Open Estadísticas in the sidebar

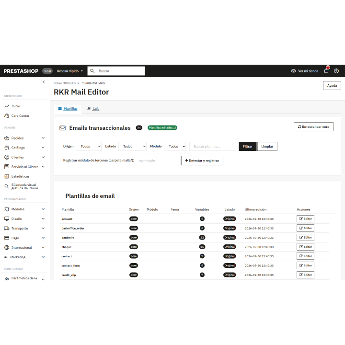pos(20,176)
